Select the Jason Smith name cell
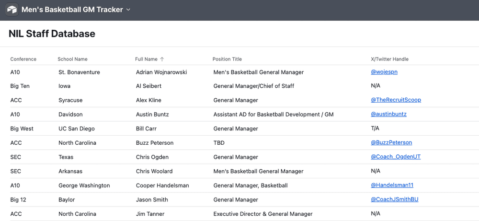This screenshot has height=221, width=479. (152, 199)
